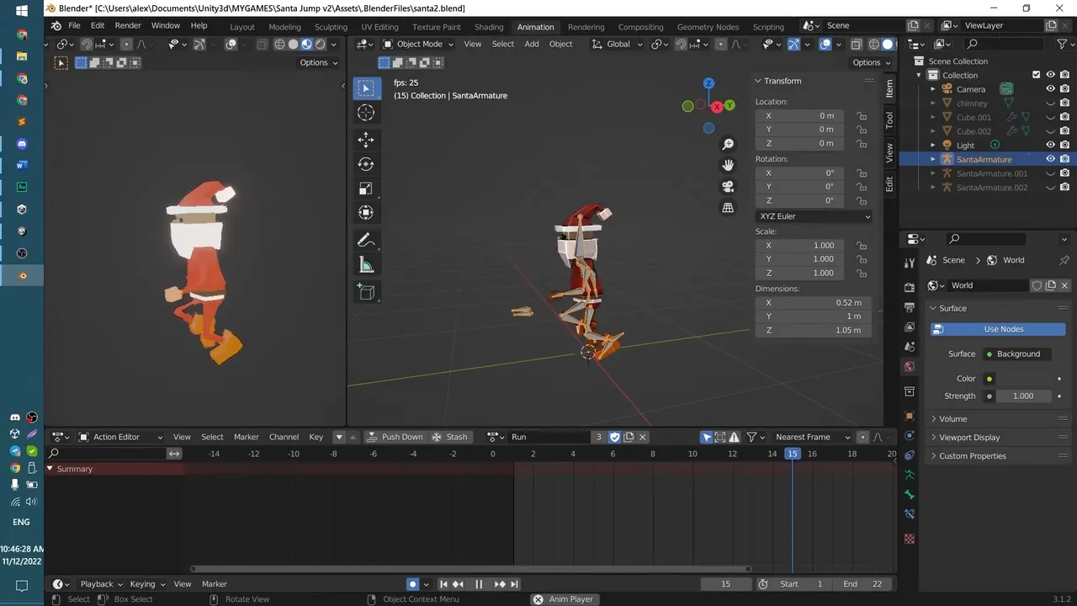
Task: Open the Object Data armature properties tab
Action: coord(910,476)
